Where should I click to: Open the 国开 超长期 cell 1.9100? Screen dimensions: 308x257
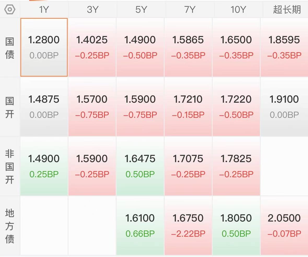(x=284, y=107)
